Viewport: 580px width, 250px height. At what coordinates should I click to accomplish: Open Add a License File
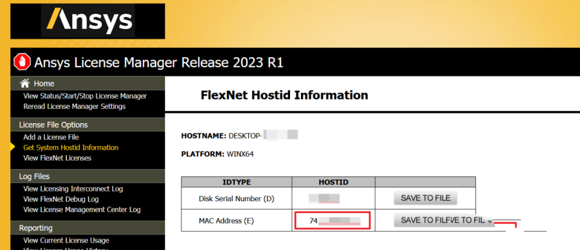(x=51, y=137)
